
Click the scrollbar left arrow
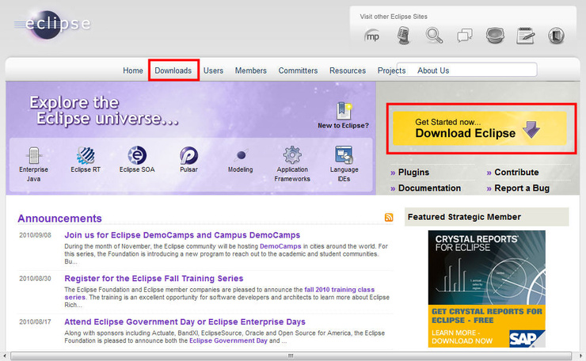point(4,355)
